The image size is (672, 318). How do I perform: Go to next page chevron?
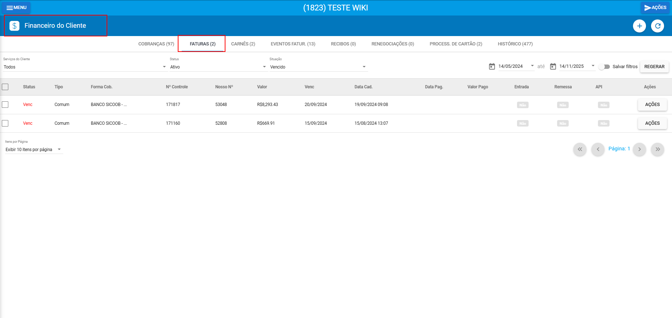639,149
